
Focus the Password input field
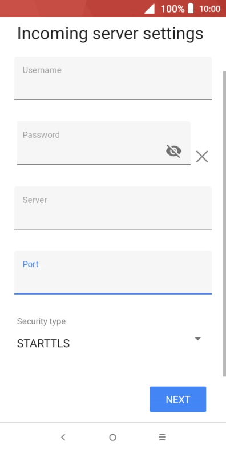point(104,143)
